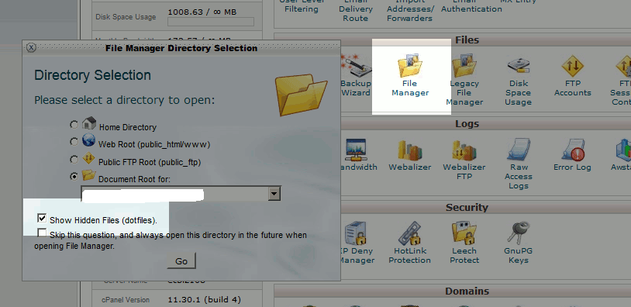The image size is (631, 307).
Task: Click the Files section header
Action: pyautogui.click(x=467, y=40)
